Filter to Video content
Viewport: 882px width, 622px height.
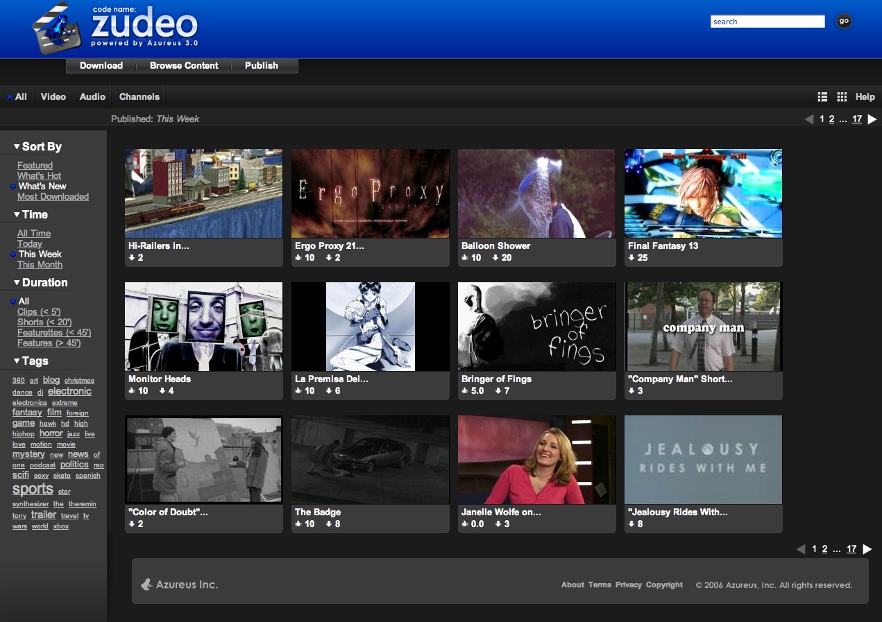53,97
